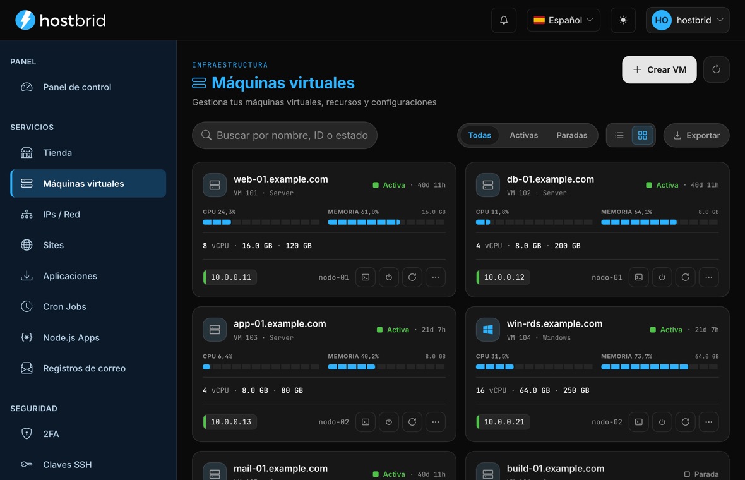Open 2FA in sidebar

coord(88,434)
